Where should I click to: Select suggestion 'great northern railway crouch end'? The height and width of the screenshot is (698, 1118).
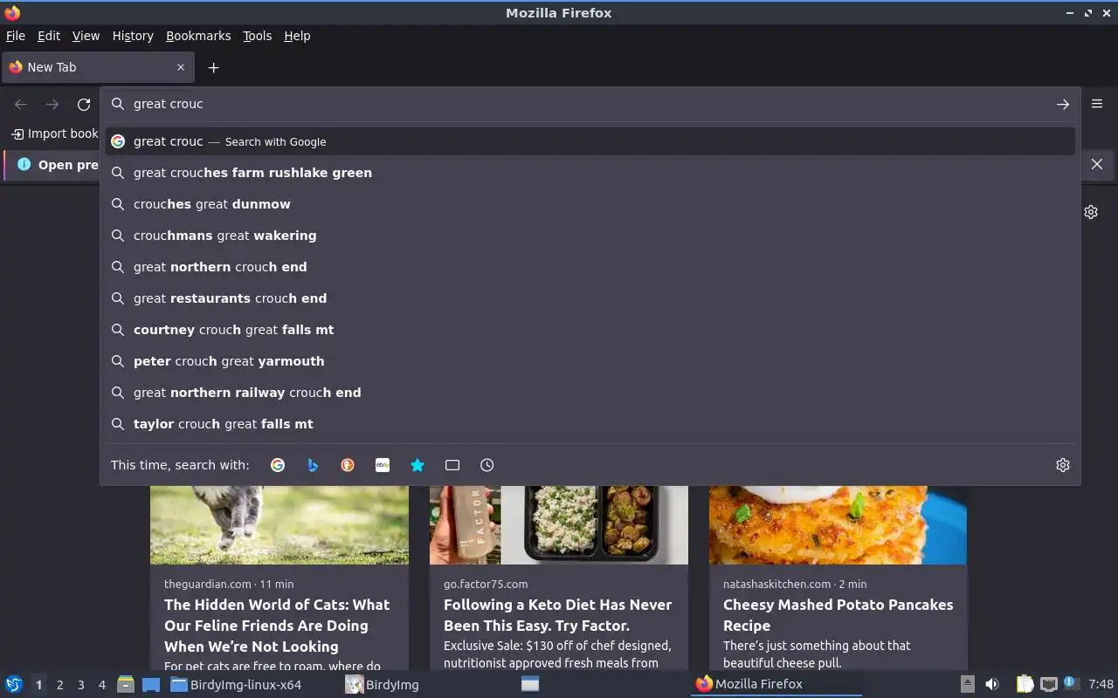pos(590,393)
